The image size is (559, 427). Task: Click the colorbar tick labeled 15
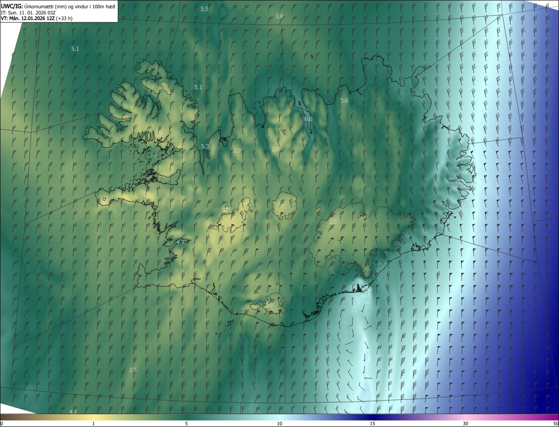coord(373,424)
